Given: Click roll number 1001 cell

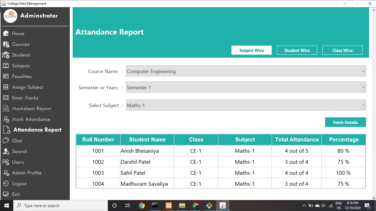Looking at the screenshot, I should (x=98, y=151).
